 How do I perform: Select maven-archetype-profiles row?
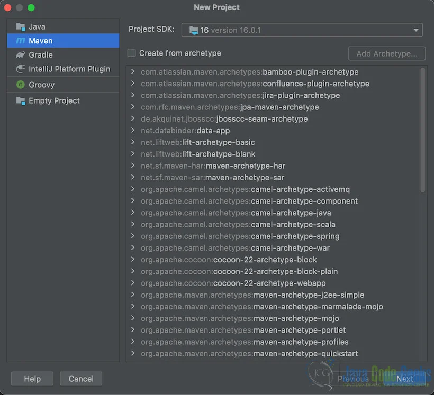274,342
